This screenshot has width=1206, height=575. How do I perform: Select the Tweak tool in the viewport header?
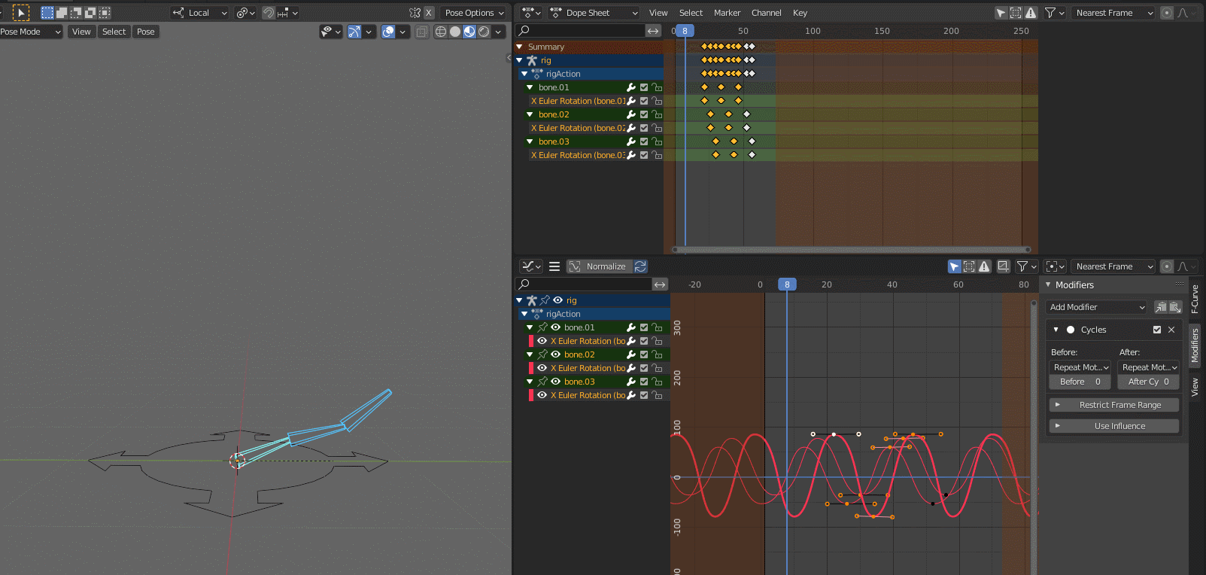[x=20, y=13]
